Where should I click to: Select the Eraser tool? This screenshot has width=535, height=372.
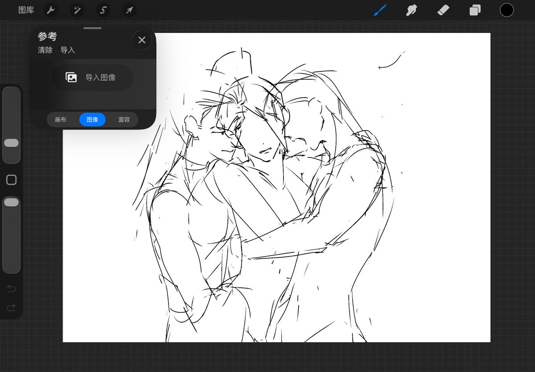click(x=443, y=10)
